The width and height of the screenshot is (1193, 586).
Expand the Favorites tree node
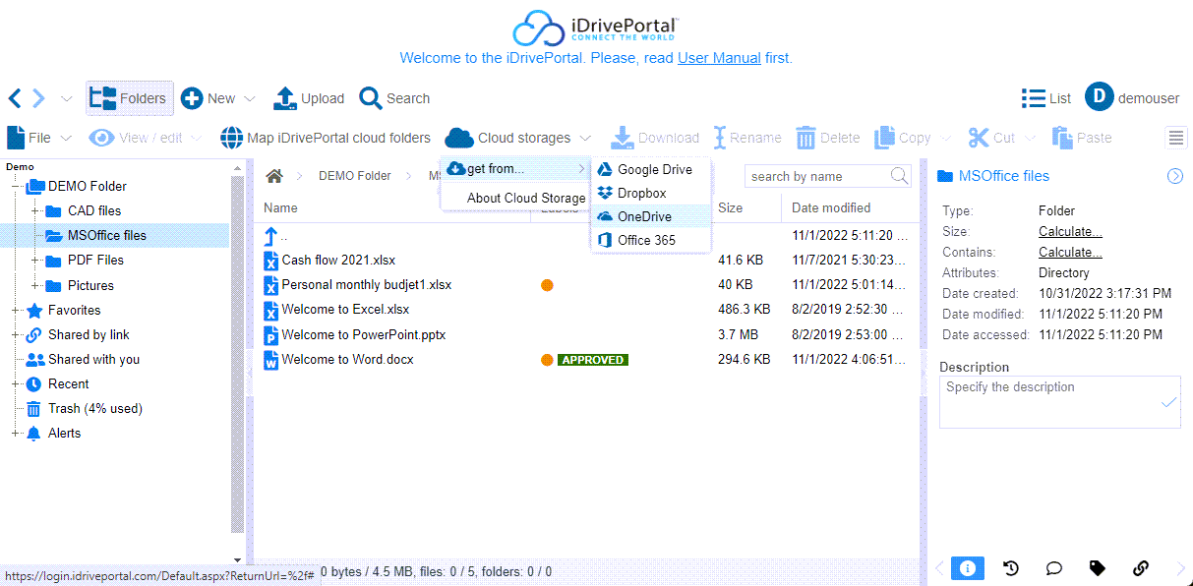coord(16,311)
